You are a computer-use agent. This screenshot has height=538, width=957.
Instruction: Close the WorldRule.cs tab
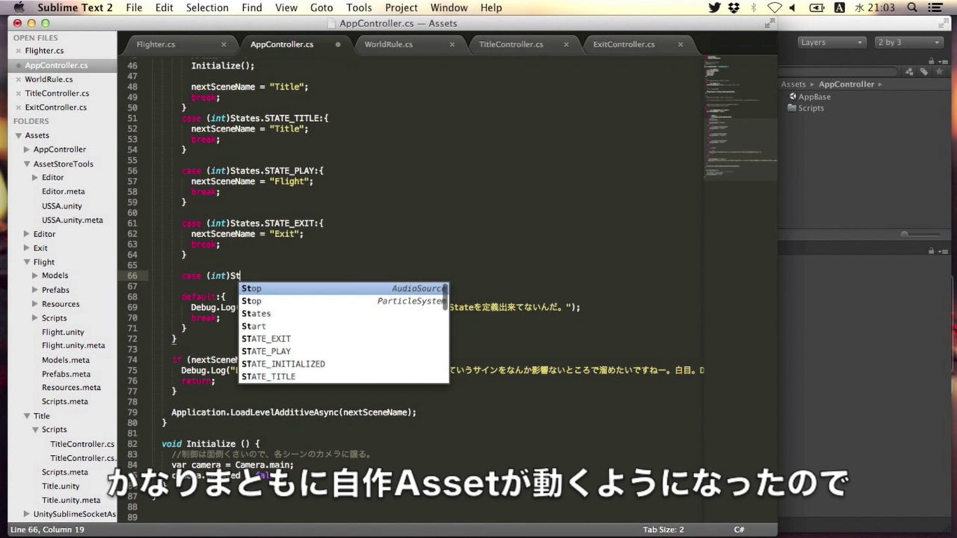tap(452, 44)
